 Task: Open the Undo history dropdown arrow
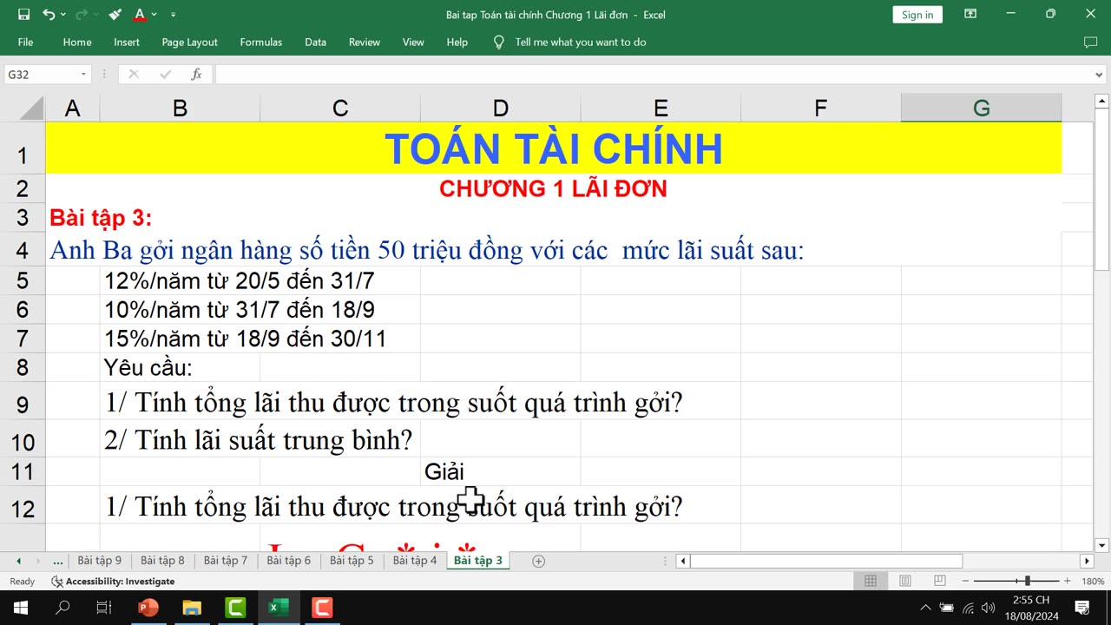tap(63, 15)
